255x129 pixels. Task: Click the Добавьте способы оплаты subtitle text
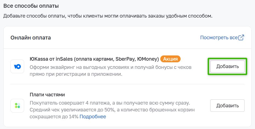pyautogui.click(x=108, y=16)
